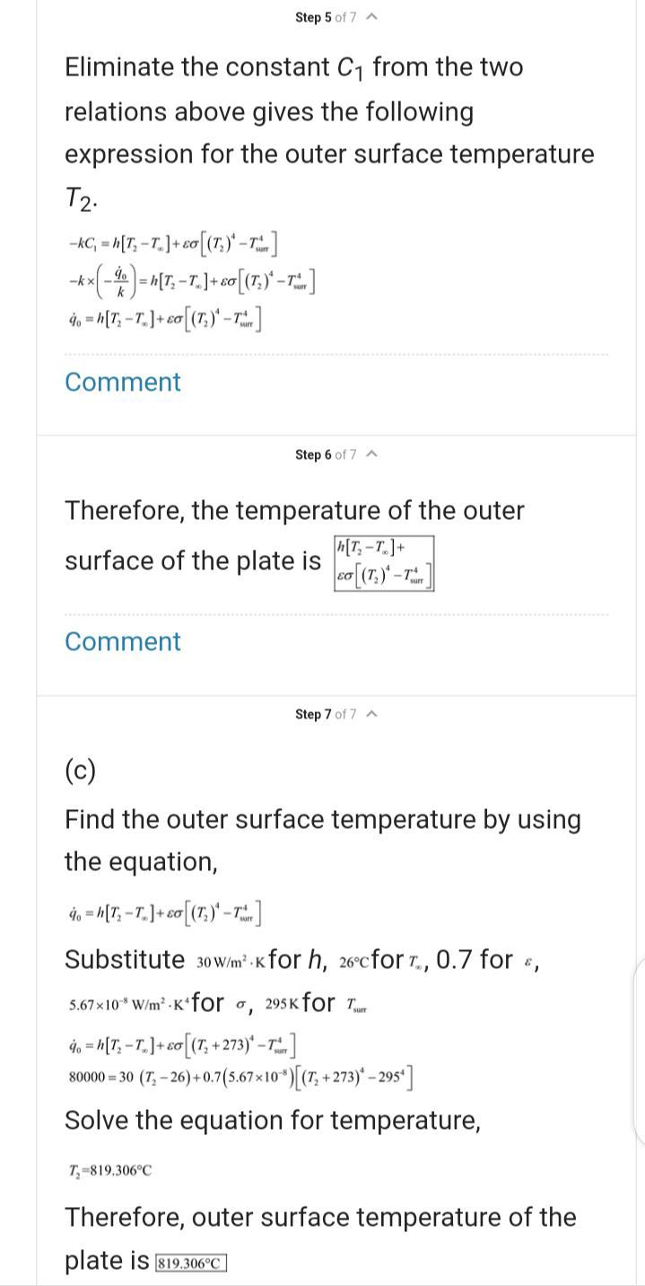
Task: Open Comment link under Step 5
Action: pos(123,382)
